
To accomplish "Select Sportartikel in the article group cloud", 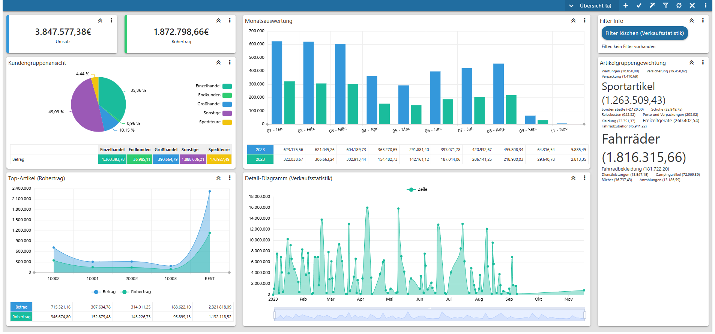I will (x=634, y=93).
